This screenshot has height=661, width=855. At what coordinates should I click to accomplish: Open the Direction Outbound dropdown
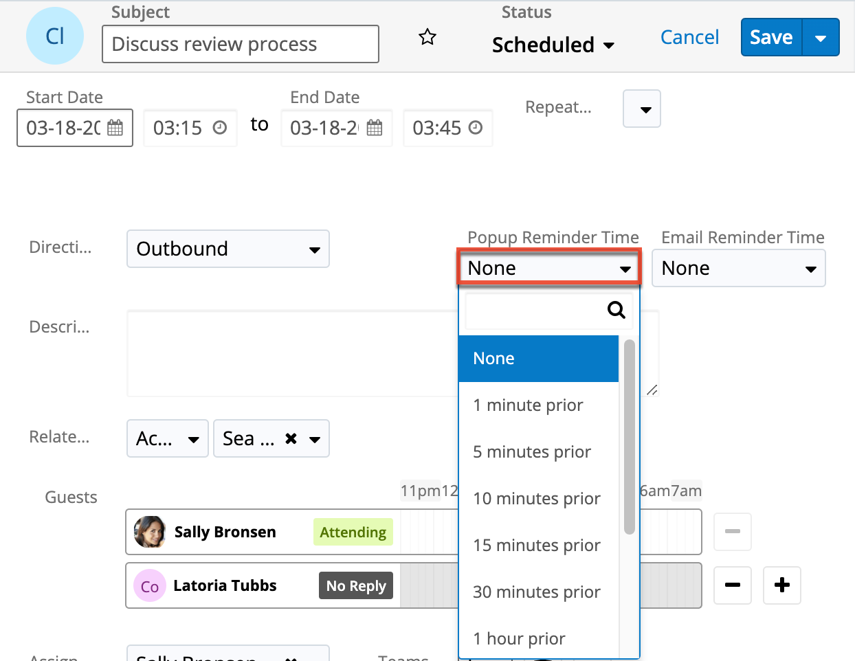228,249
